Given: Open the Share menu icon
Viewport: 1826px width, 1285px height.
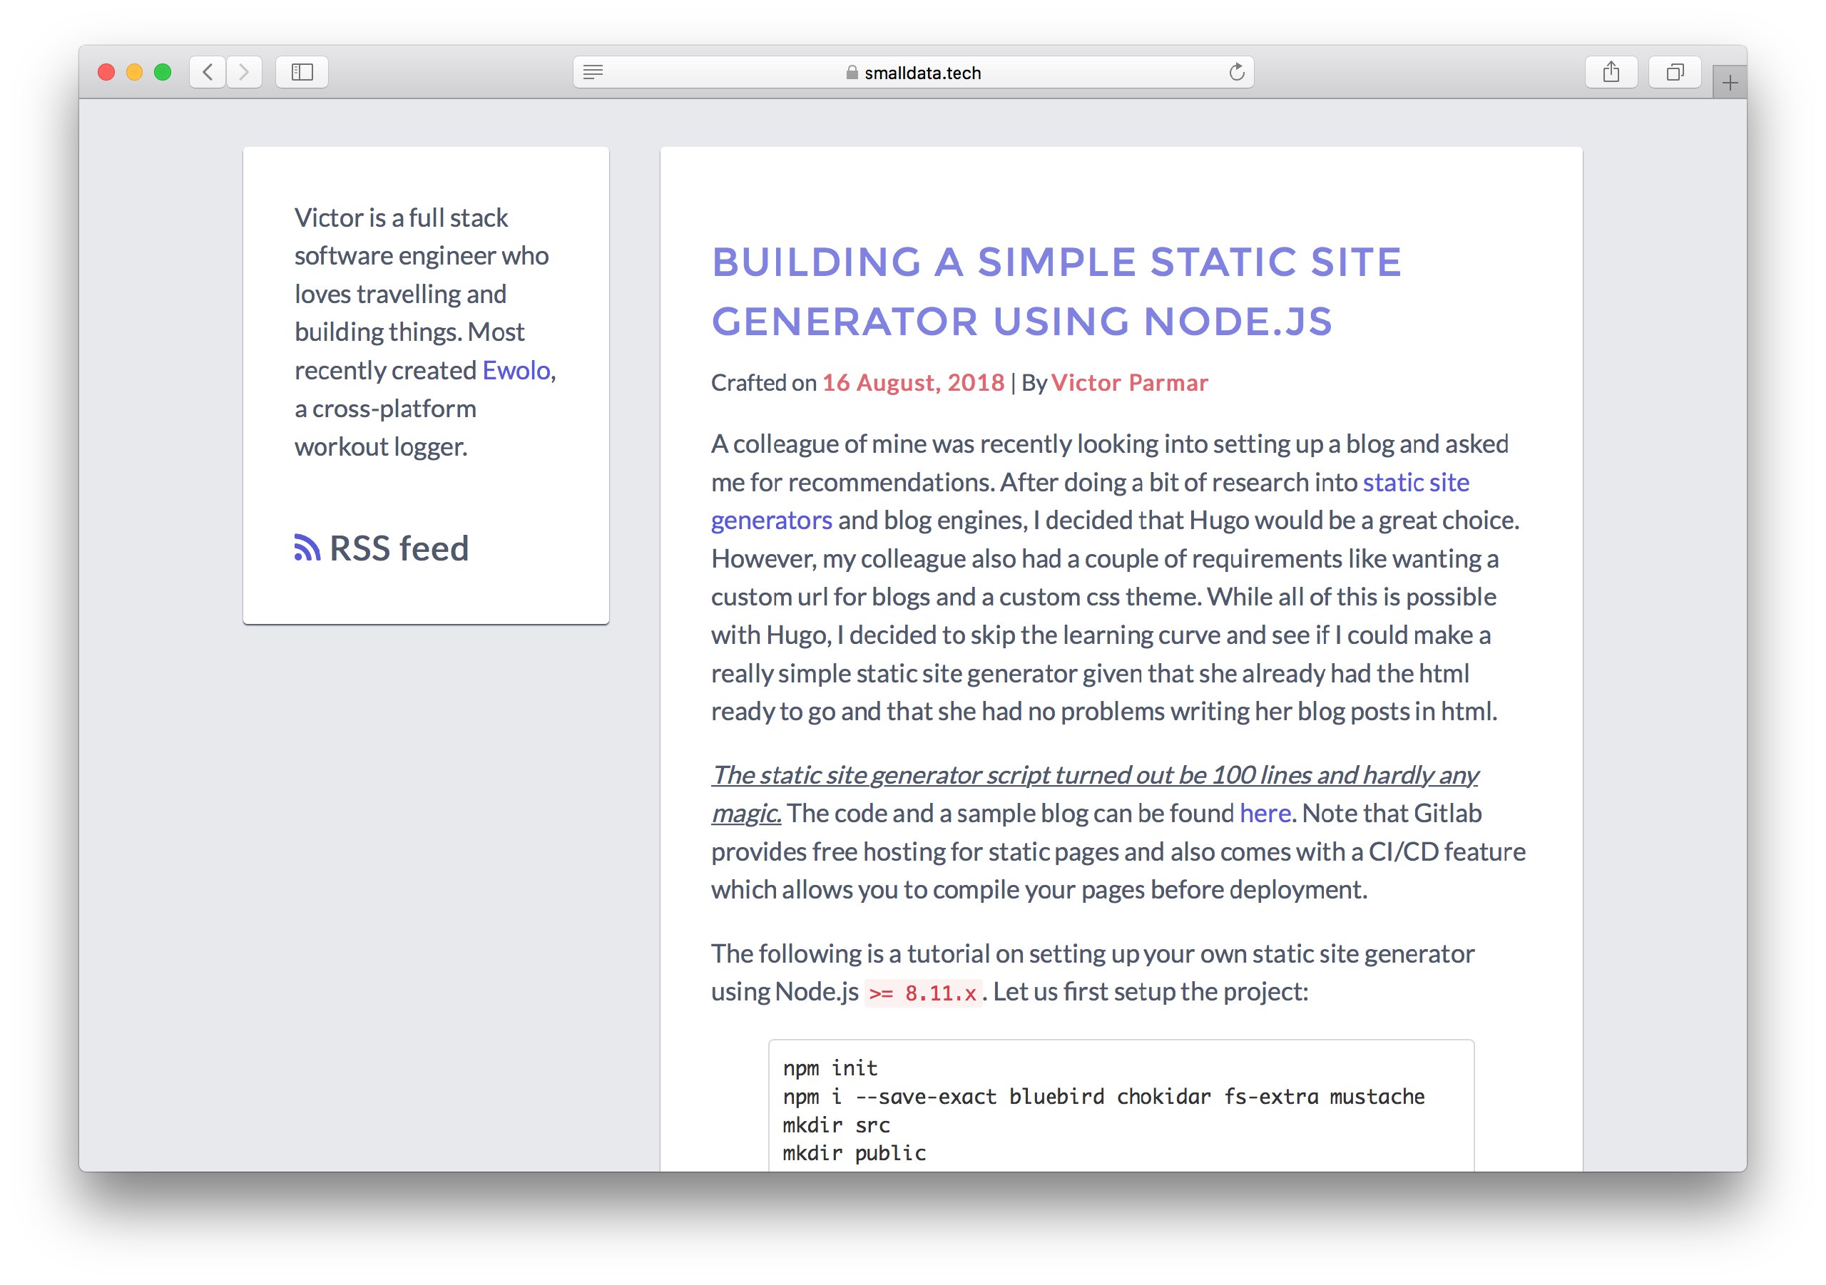Looking at the screenshot, I should [1611, 72].
